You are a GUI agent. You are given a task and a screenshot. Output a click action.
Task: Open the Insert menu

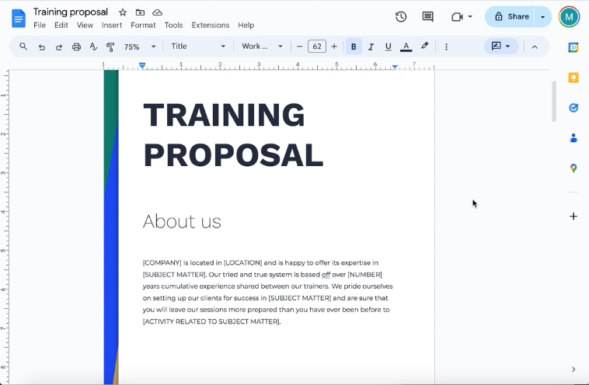pos(112,25)
